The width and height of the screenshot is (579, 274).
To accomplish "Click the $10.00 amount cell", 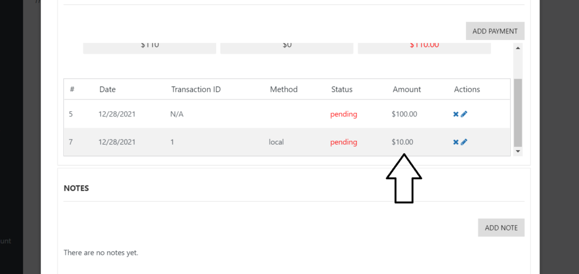I will tap(403, 142).
